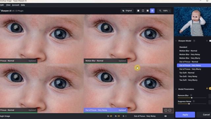Click the Apply button
Image resolution: width=211 pixels, height=119 pixels.
[x=185, y=115]
